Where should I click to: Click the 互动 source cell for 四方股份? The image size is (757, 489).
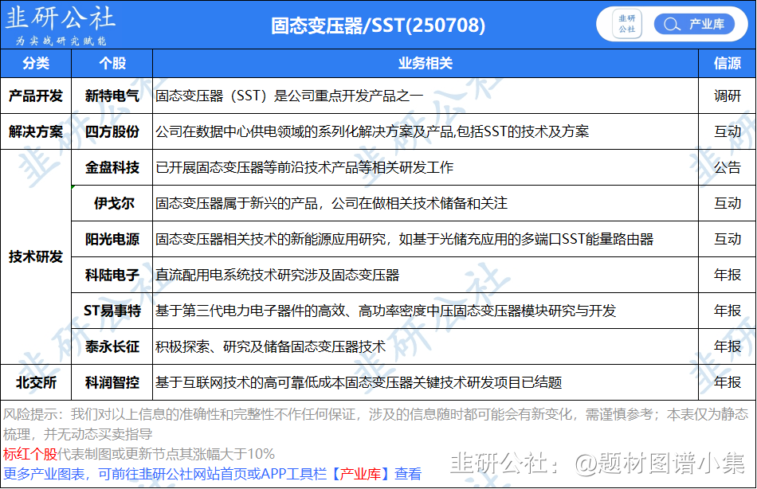tap(727, 131)
